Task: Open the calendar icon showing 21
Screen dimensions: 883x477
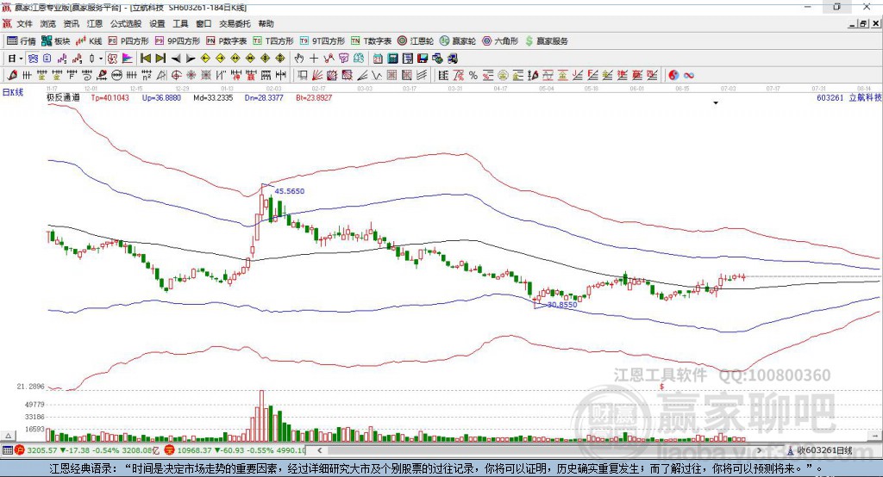Action: [x=378, y=59]
